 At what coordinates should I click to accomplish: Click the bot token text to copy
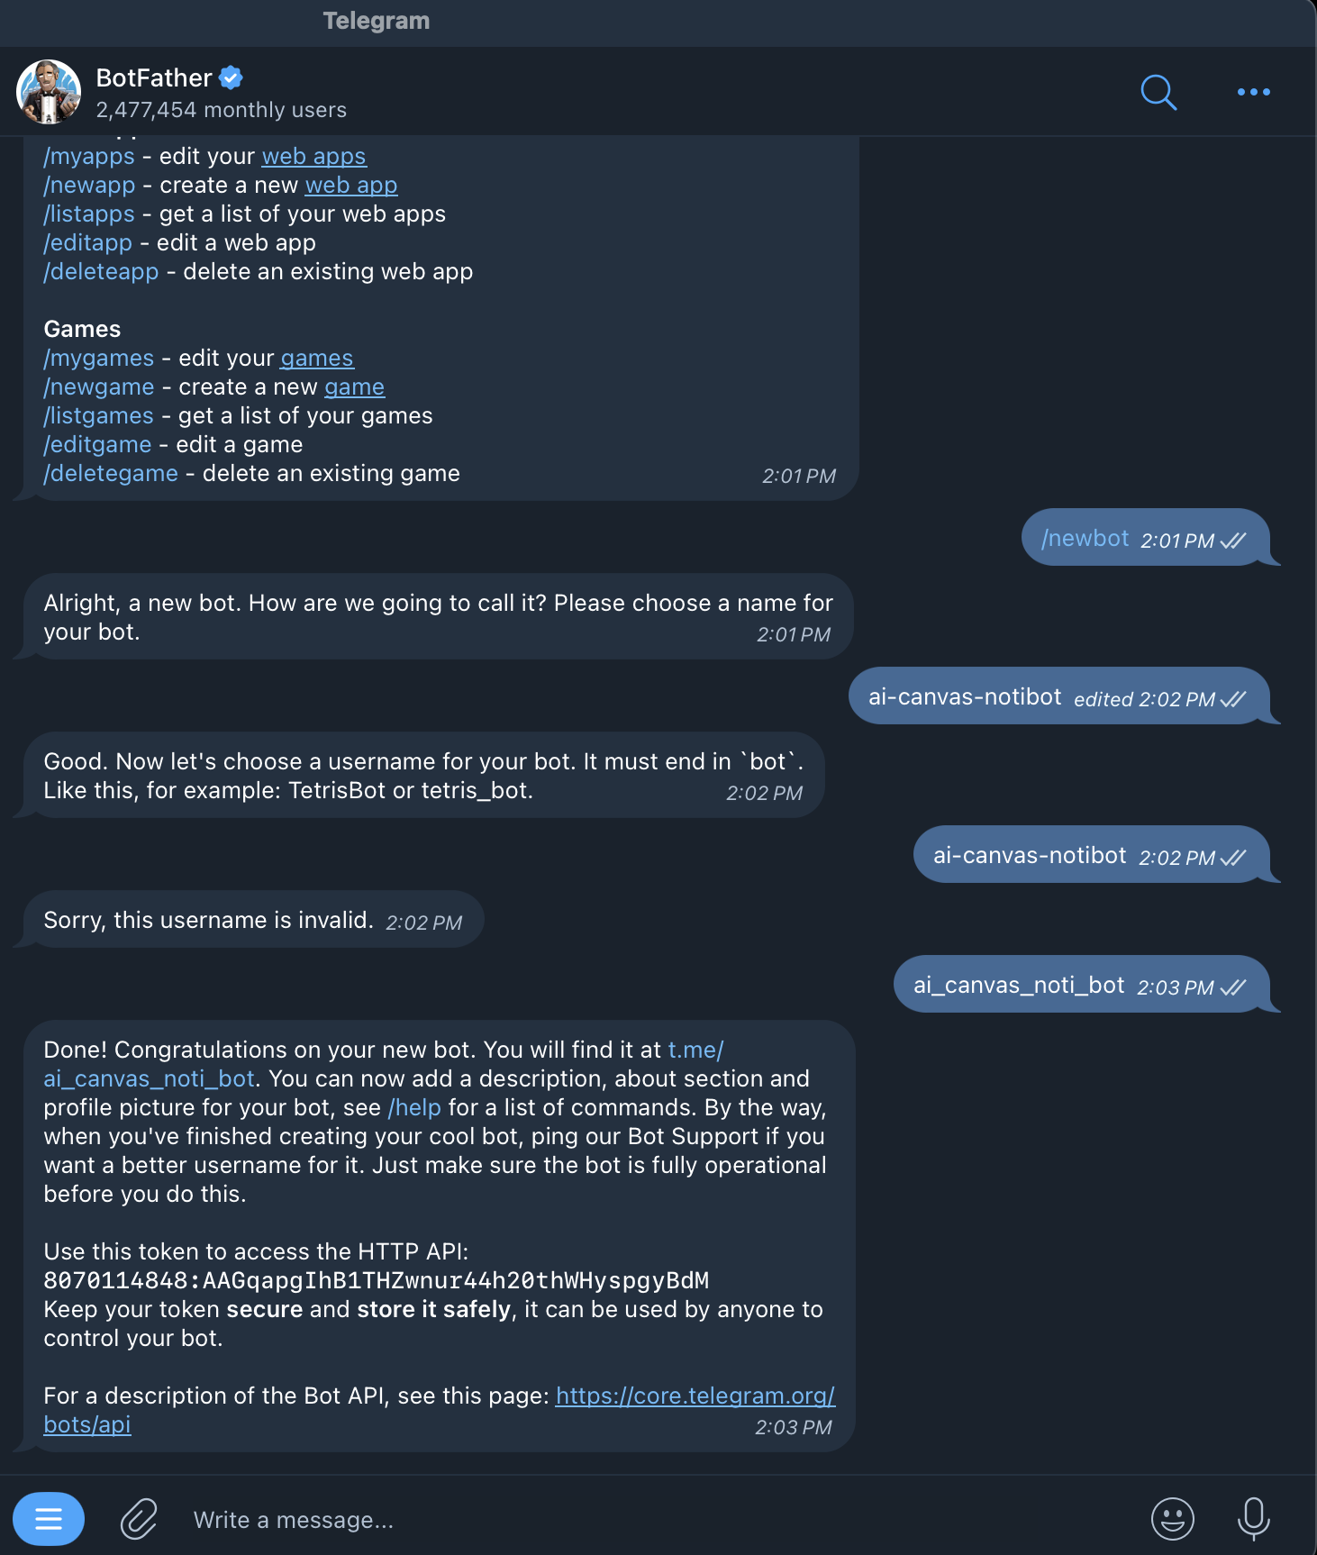[376, 1280]
